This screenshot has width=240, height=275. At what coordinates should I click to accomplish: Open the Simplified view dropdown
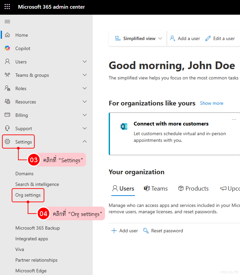pos(138,38)
